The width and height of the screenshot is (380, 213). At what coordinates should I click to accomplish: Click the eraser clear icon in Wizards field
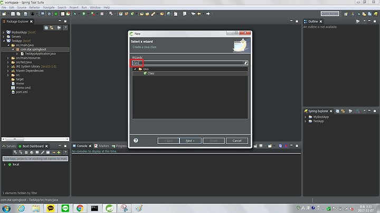pyautogui.click(x=245, y=63)
